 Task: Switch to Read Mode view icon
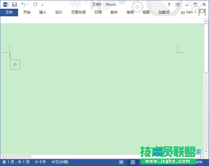[121, 162]
